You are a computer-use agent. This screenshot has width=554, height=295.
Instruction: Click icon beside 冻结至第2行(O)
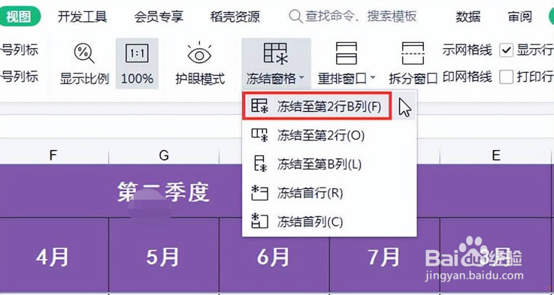259,135
